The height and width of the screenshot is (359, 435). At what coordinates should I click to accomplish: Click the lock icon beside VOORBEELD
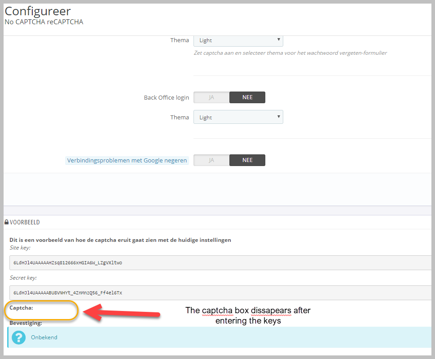[x=6, y=223]
